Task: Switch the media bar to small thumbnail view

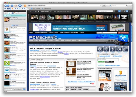Action: click(122, 11)
